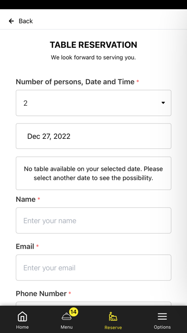The height and width of the screenshot is (333, 187).
Task: Click the small caret arrow in persons selector
Action: point(163,103)
